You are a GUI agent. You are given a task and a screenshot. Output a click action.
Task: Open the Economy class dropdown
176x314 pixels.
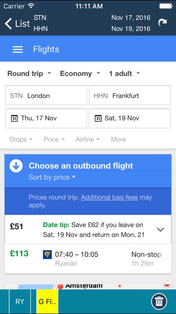pyautogui.click(x=80, y=74)
